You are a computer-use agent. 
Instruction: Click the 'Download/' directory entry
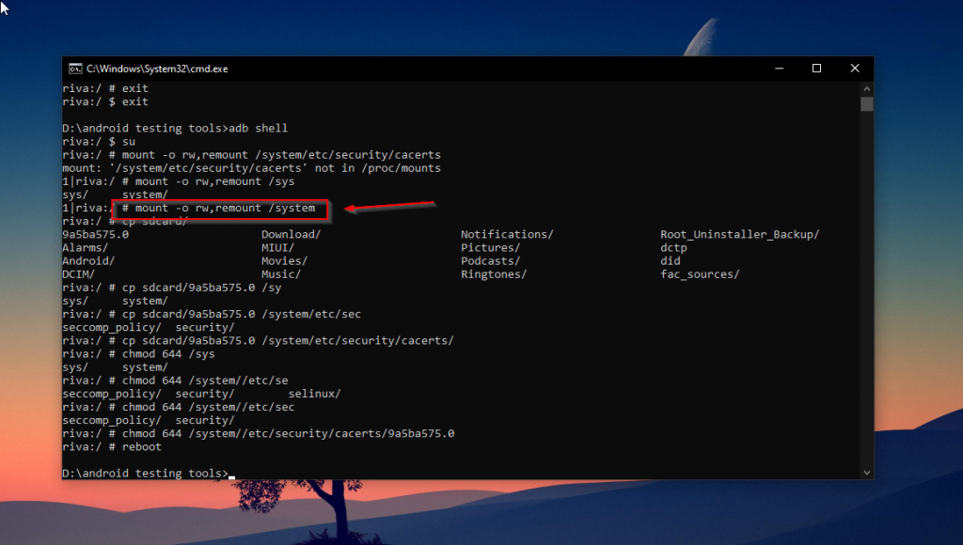pyautogui.click(x=291, y=235)
